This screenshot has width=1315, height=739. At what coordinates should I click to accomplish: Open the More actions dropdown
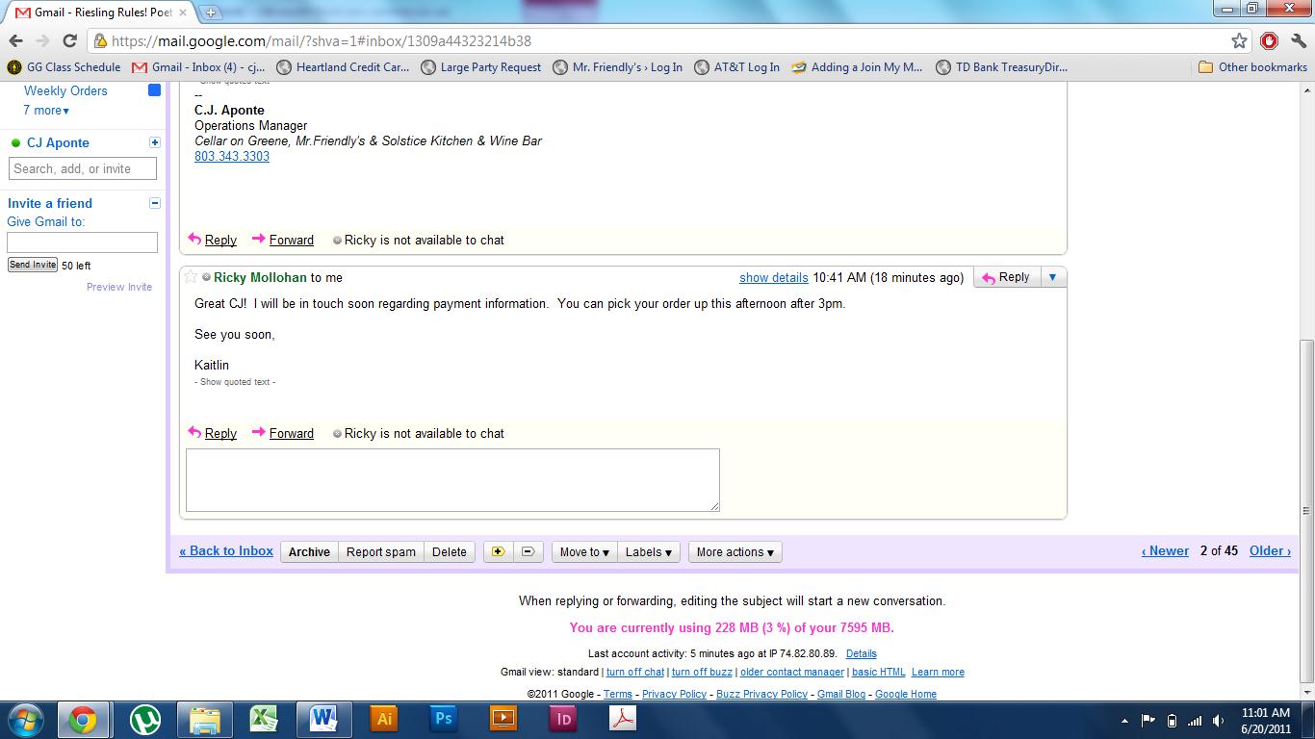(x=735, y=552)
